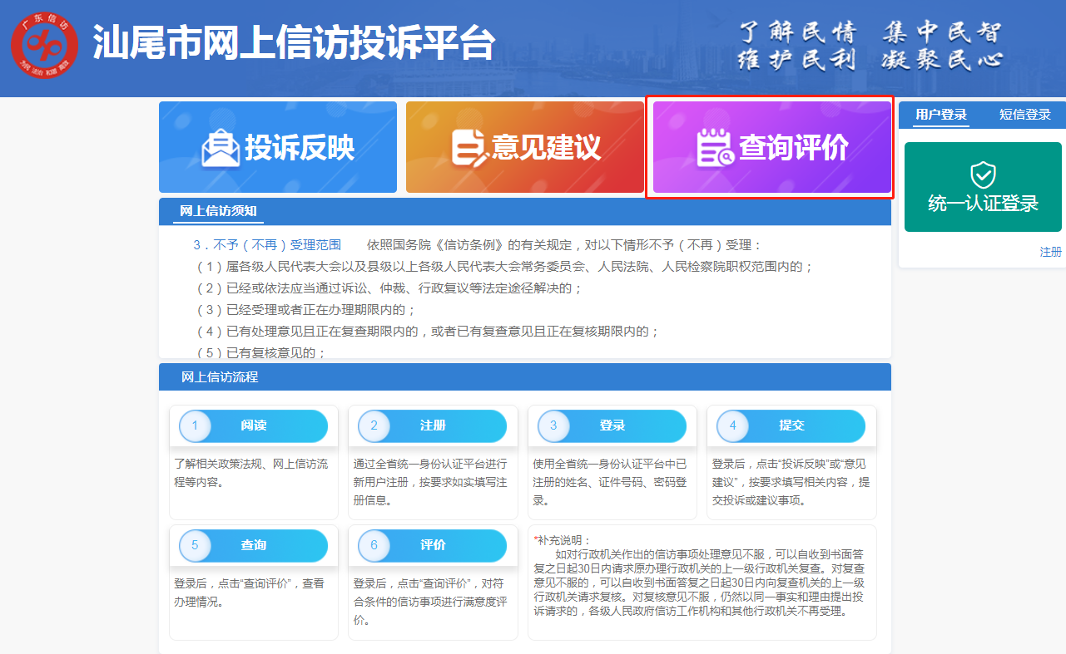Click the document pencil icon on 意见建议
The image size is (1066, 654).
coord(469,148)
